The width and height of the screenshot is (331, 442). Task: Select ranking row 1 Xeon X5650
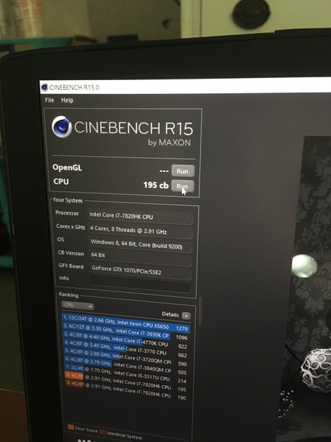(126, 323)
